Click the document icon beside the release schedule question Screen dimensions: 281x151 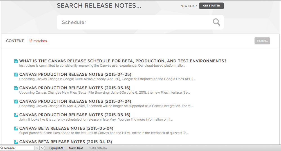[x=16, y=61]
